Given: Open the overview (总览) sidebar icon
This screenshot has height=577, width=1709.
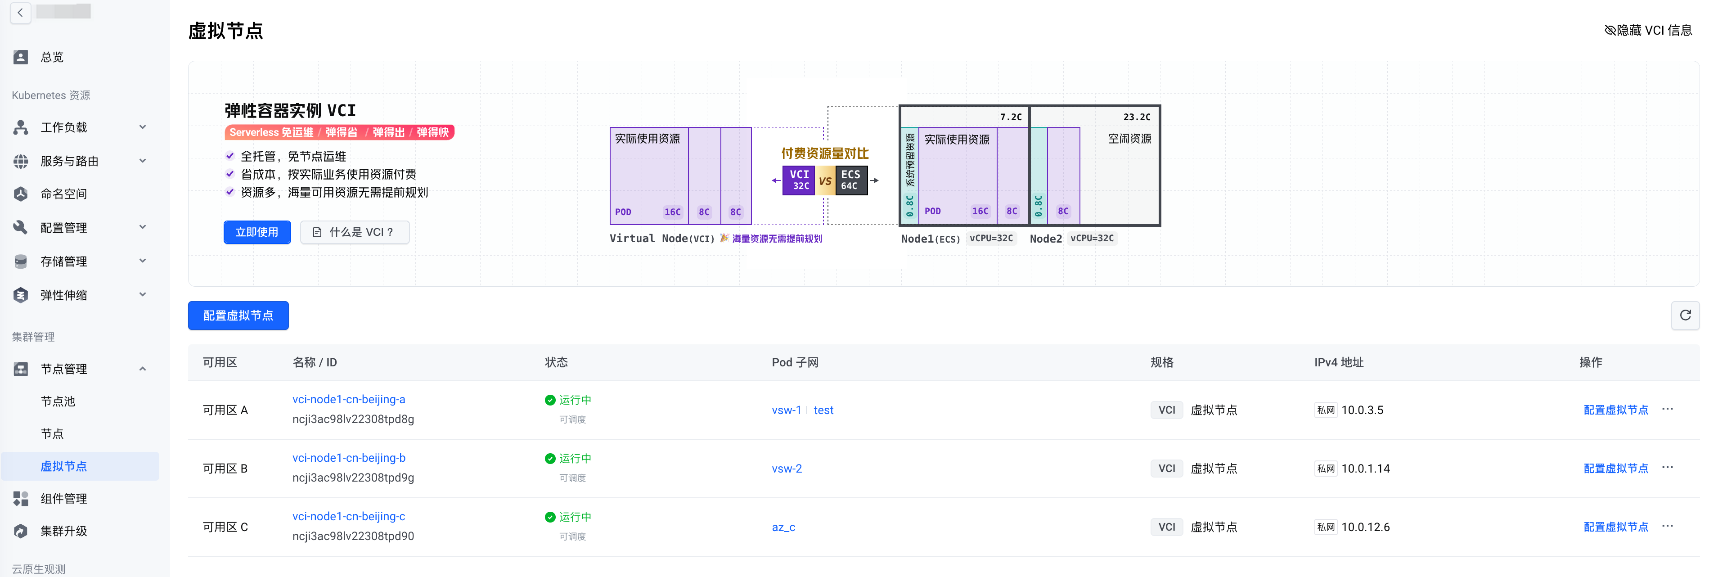Looking at the screenshot, I should click(21, 57).
